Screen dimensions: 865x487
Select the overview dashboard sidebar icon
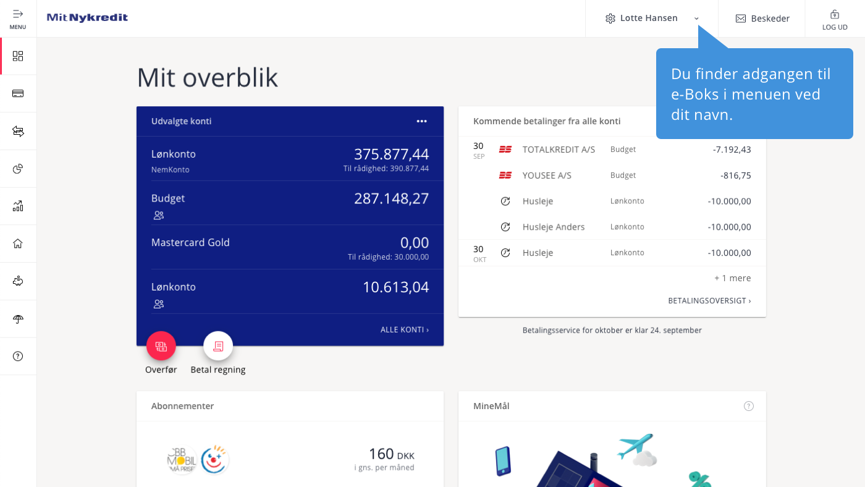(x=18, y=56)
